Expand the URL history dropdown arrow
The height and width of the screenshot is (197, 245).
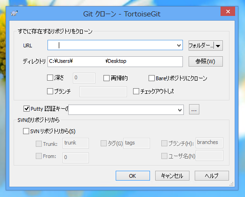[179, 45]
